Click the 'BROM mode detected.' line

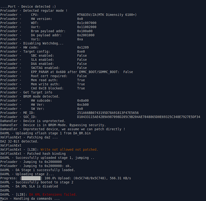pyautogui.click(x=30, y=96)
